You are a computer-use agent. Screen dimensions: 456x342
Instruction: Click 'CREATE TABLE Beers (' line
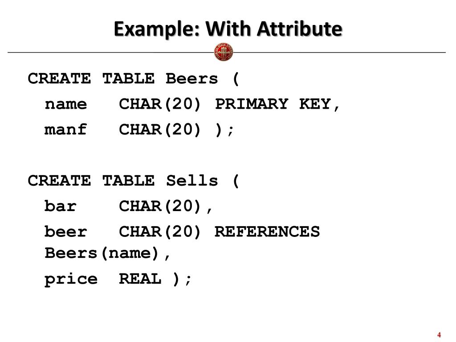tap(134, 79)
